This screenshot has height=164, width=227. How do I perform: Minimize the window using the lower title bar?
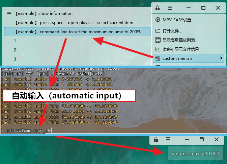pyautogui.click(x=187, y=139)
